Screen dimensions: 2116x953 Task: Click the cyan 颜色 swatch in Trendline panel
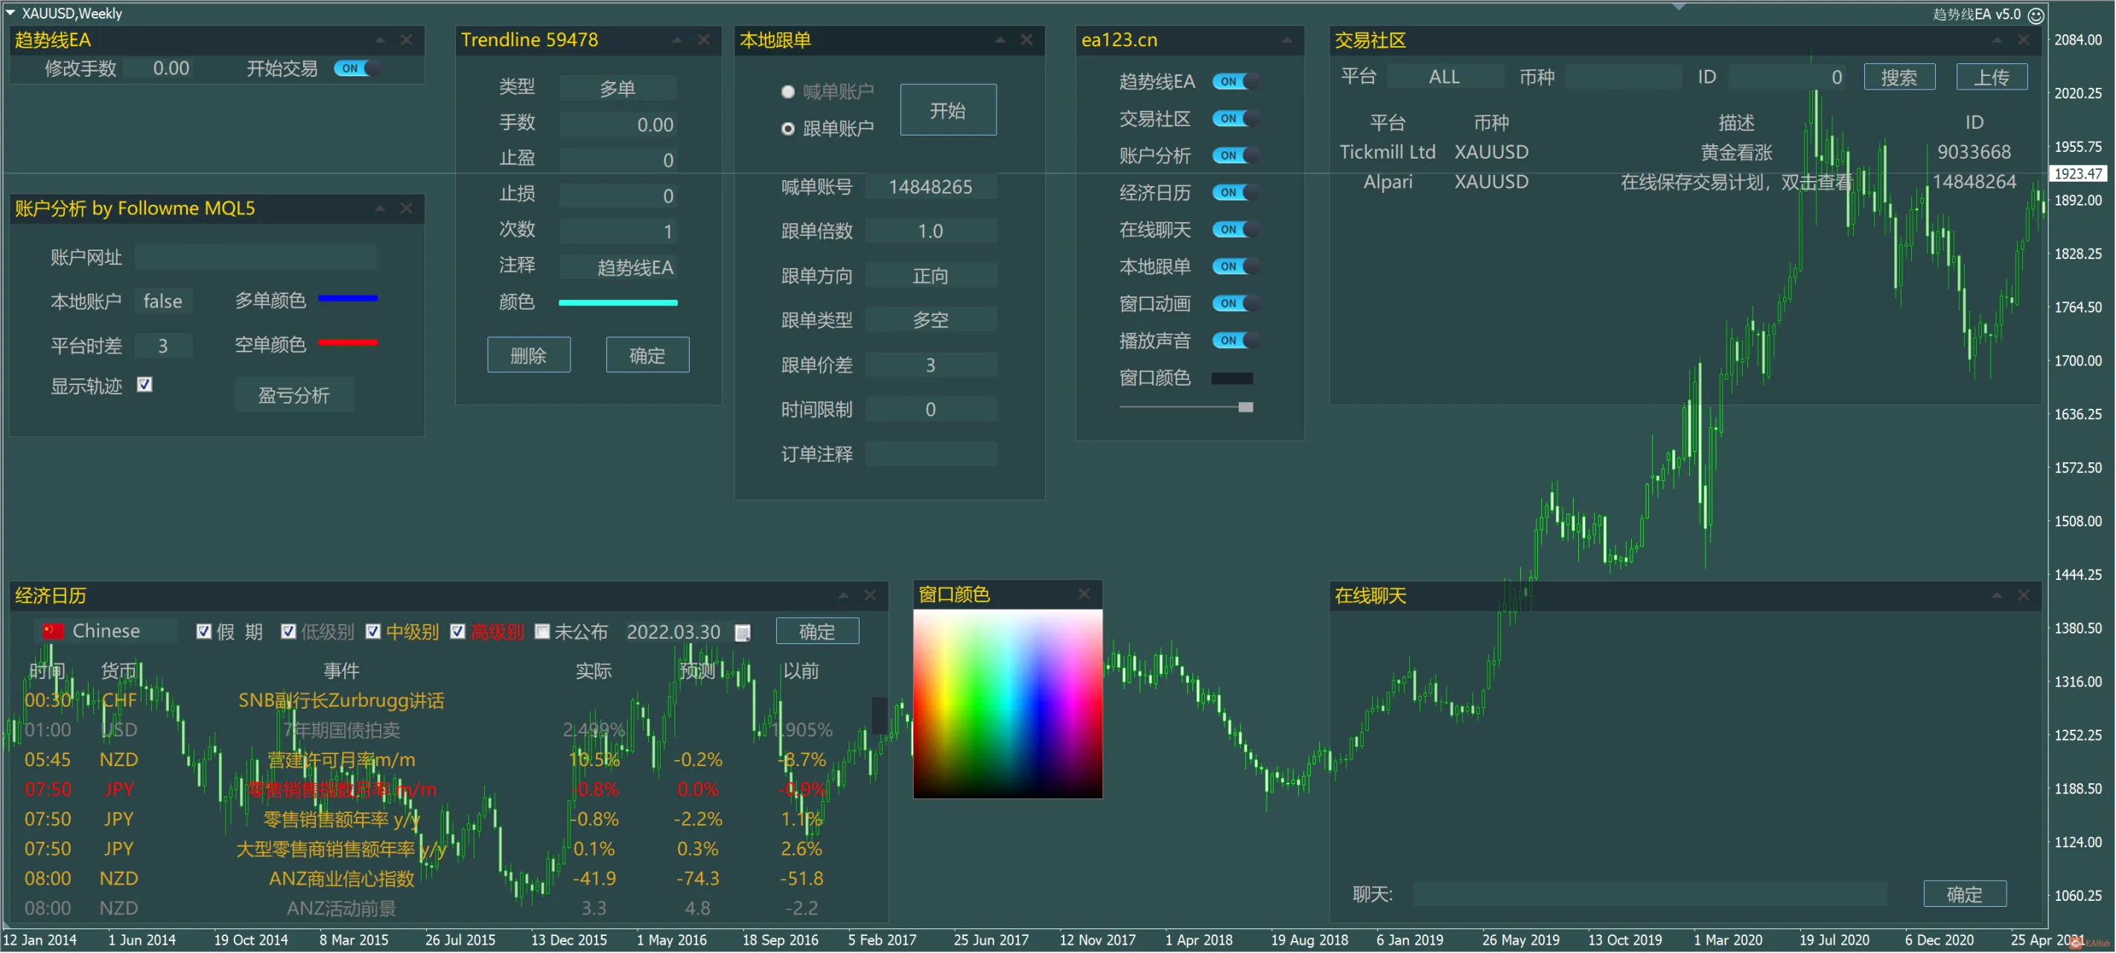617,303
